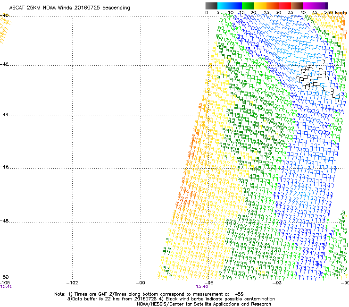This screenshot has width=349, height=307.
Task: Click the note line starting "Note: 1) Times are GMT"
Action: pyautogui.click(x=149, y=294)
